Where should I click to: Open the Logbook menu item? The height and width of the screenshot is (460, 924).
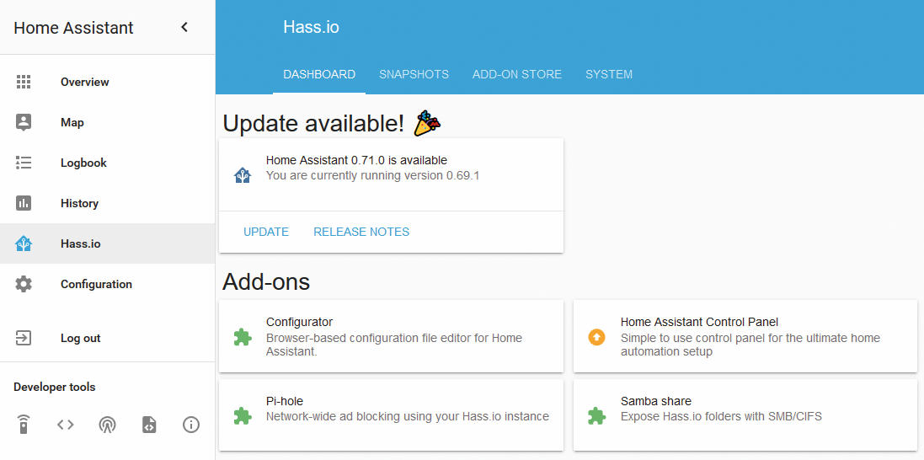[107, 163]
